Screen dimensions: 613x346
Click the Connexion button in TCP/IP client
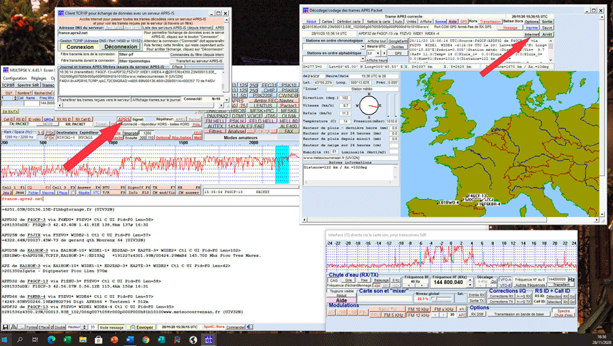point(80,46)
